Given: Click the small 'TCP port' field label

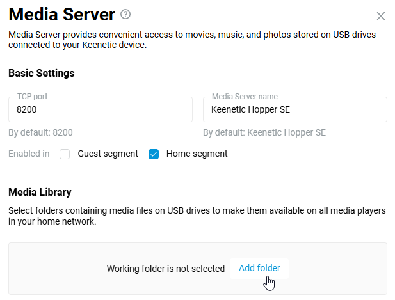Looking at the screenshot, I should [x=32, y=97].
